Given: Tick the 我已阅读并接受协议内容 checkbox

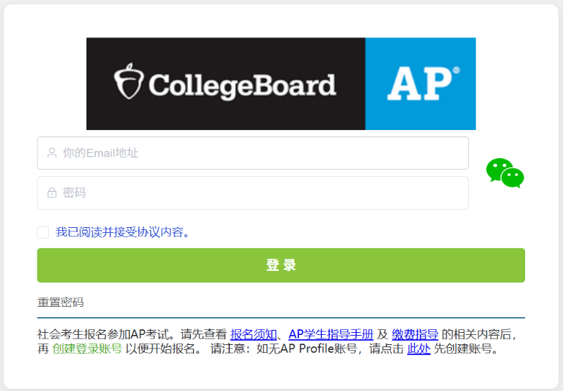Looking at the screenshot, I should pos(43,232).
